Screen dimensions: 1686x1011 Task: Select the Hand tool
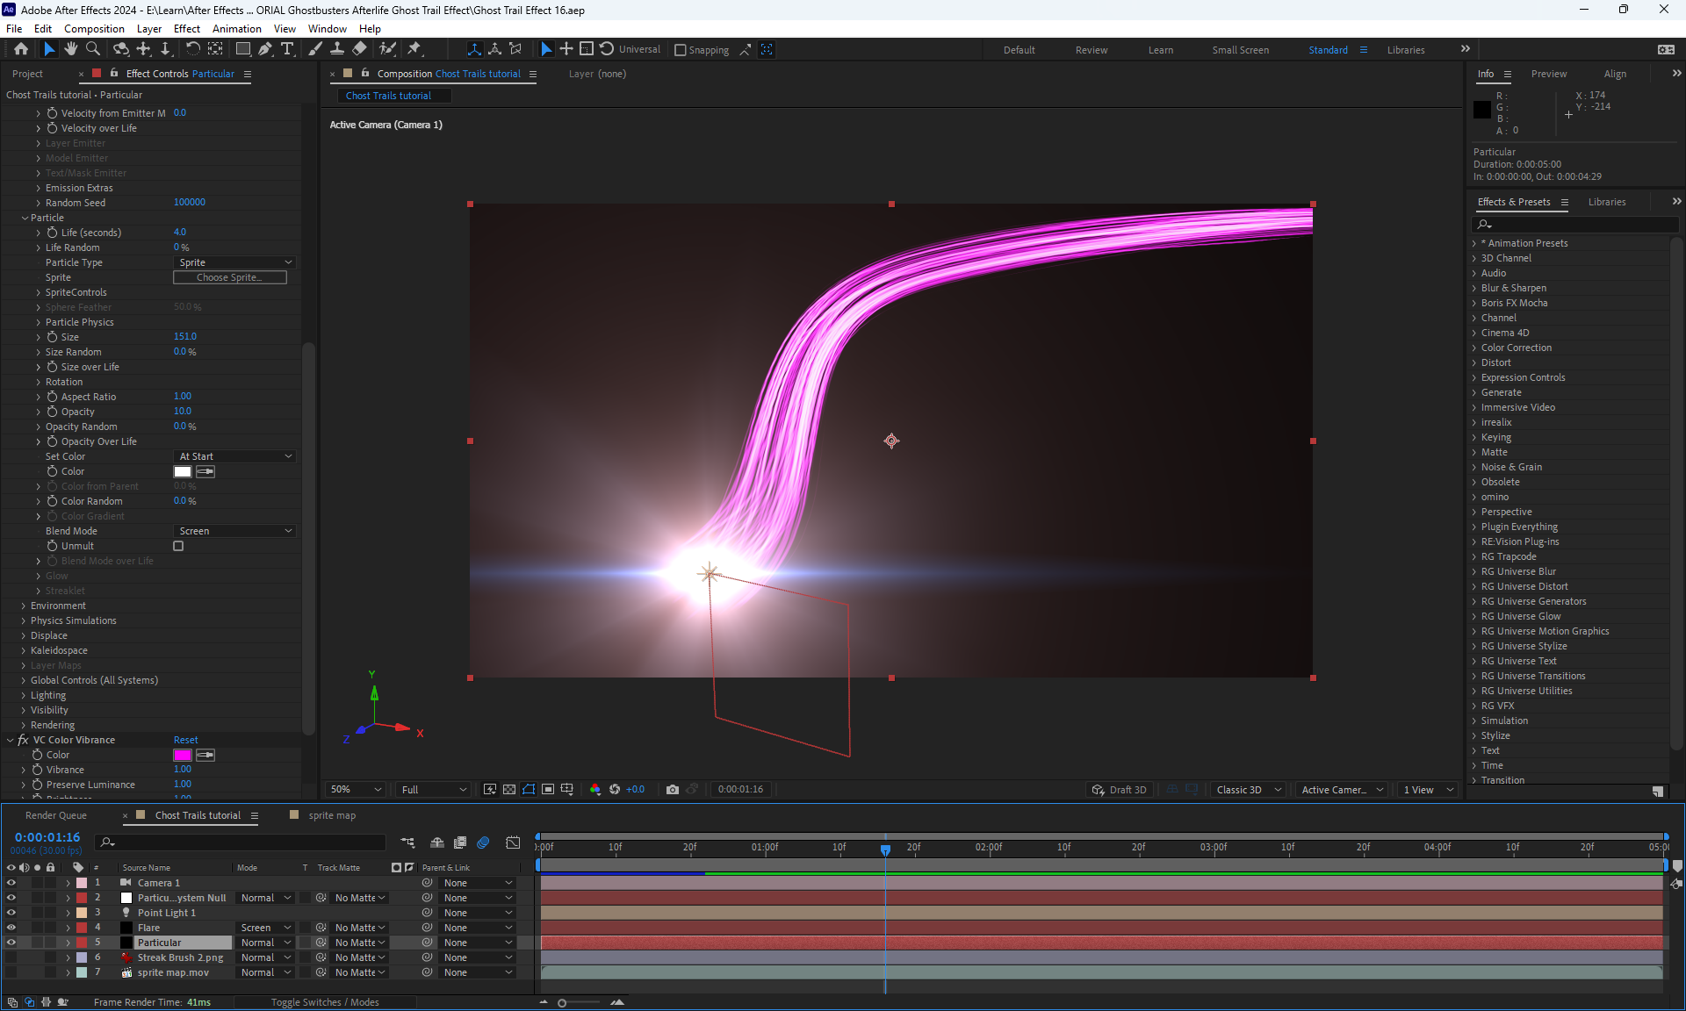pos(71,49)
